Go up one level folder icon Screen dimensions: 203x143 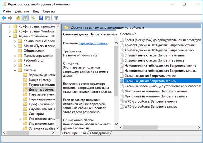pos(18,18)
